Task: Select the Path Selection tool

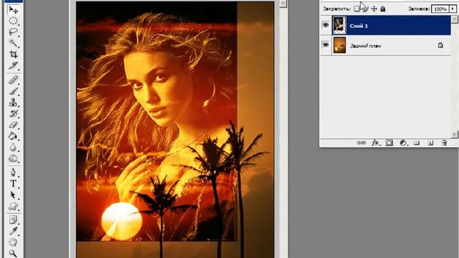Action: [x=13, y=195]
